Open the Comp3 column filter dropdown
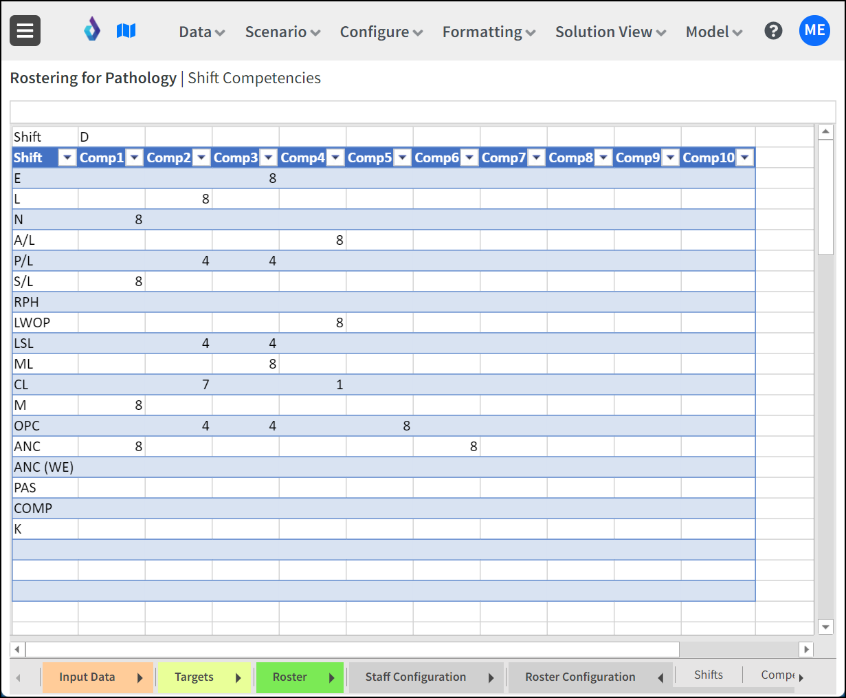The image size is (846, 698). (269, 157)
